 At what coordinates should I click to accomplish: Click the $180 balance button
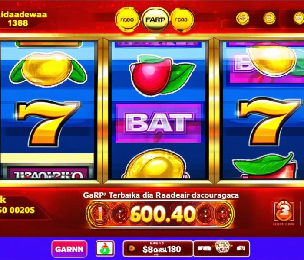click(158, 249)
